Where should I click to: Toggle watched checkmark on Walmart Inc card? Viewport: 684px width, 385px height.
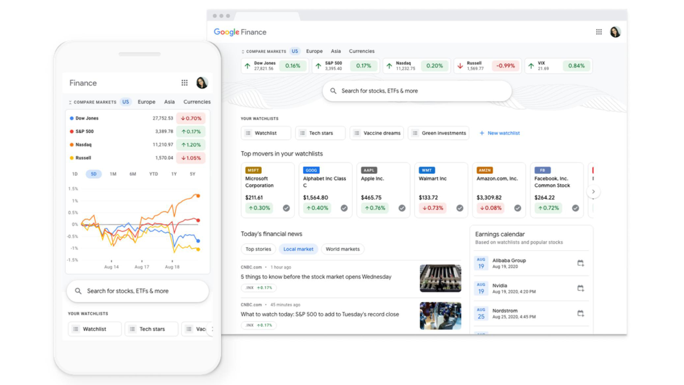[x=460, y=208]
